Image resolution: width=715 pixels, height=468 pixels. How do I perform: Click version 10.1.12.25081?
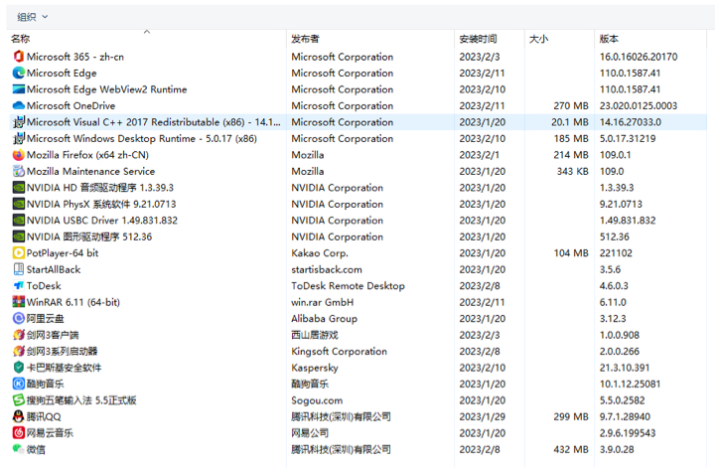click(630, 385)
